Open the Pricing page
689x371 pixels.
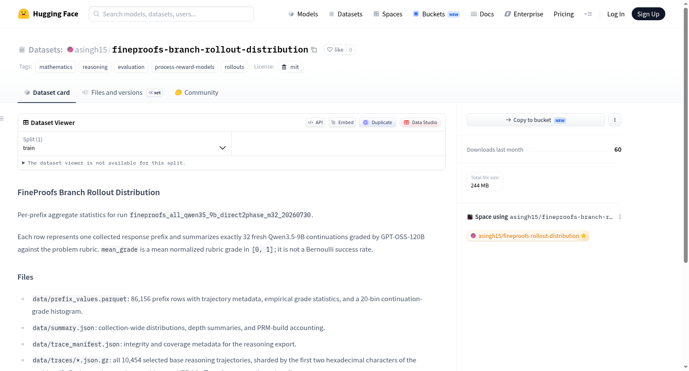(564, 14)
